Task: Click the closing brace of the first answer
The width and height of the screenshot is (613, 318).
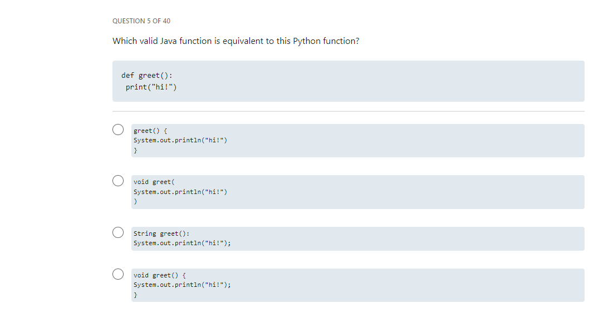Action: coord(136,150)
